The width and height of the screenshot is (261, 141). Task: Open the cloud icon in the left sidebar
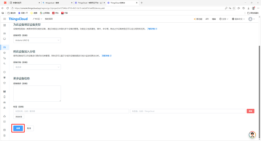tap(5, 116)
